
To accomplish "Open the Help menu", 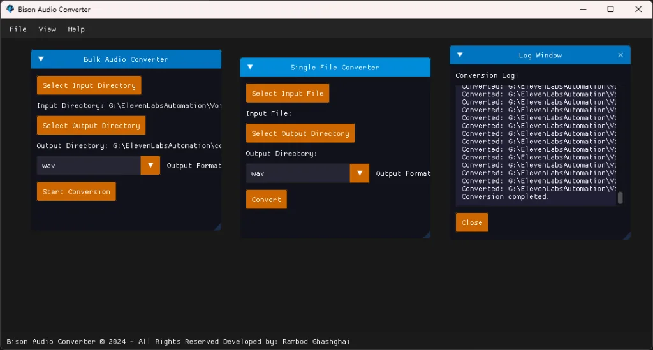I will click(77, 29).
